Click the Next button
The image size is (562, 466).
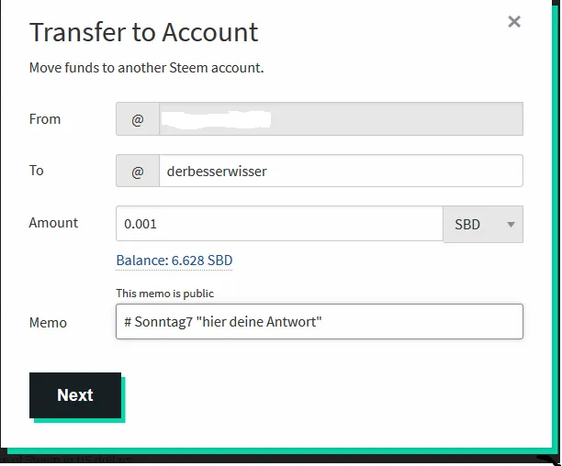(x=75, y=395)
